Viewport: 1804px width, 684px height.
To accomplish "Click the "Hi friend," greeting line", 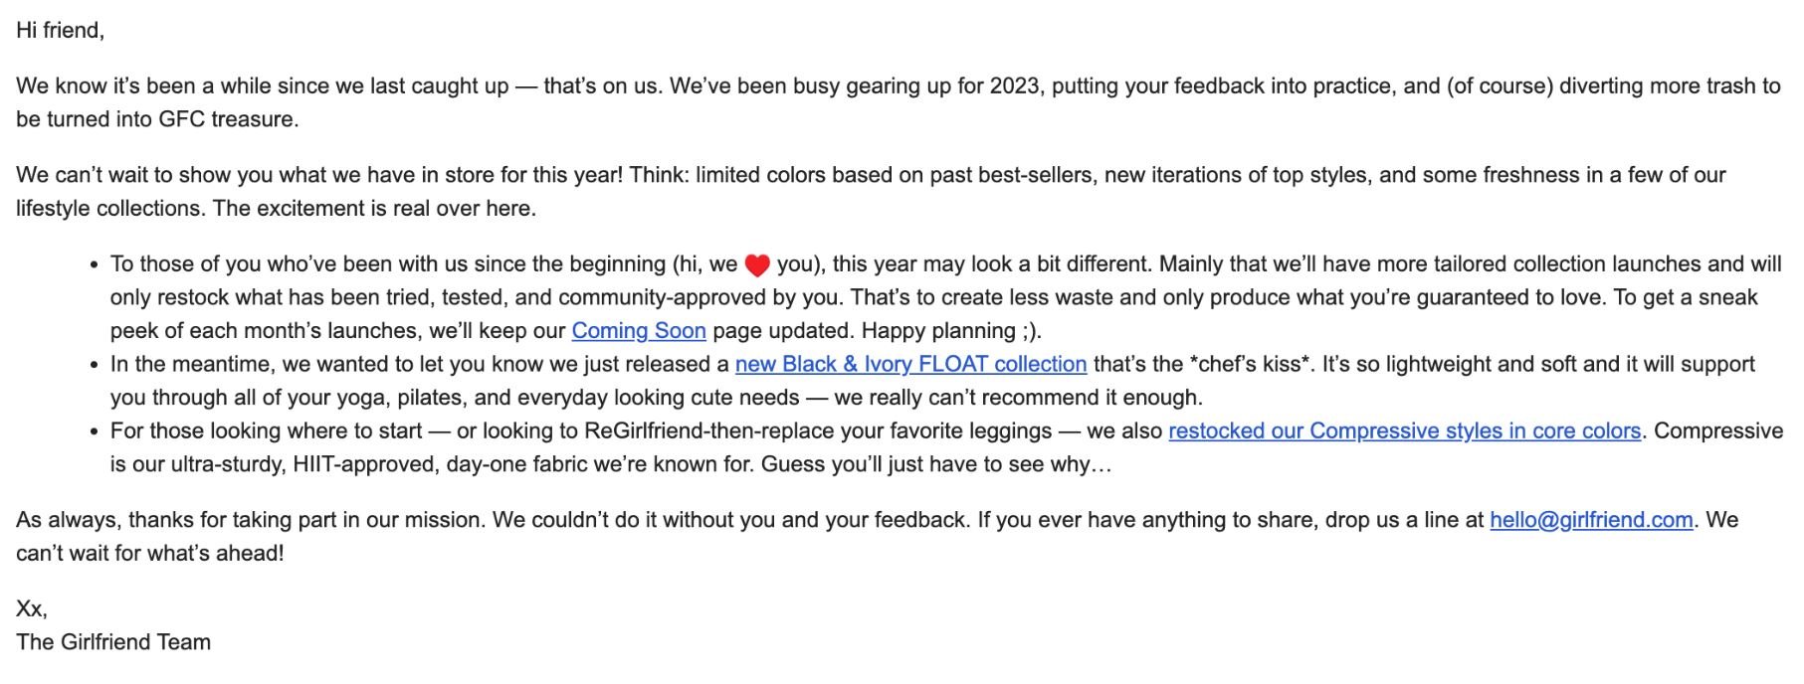I will point(60,31).
